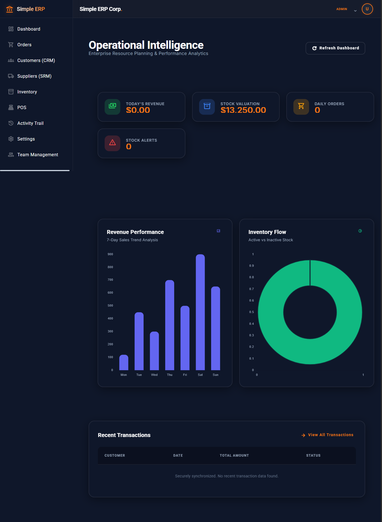Click the Saturday bar in revenue chart
Image resolution: width=382 pixels, height=522 pixels.
(200, 312)
